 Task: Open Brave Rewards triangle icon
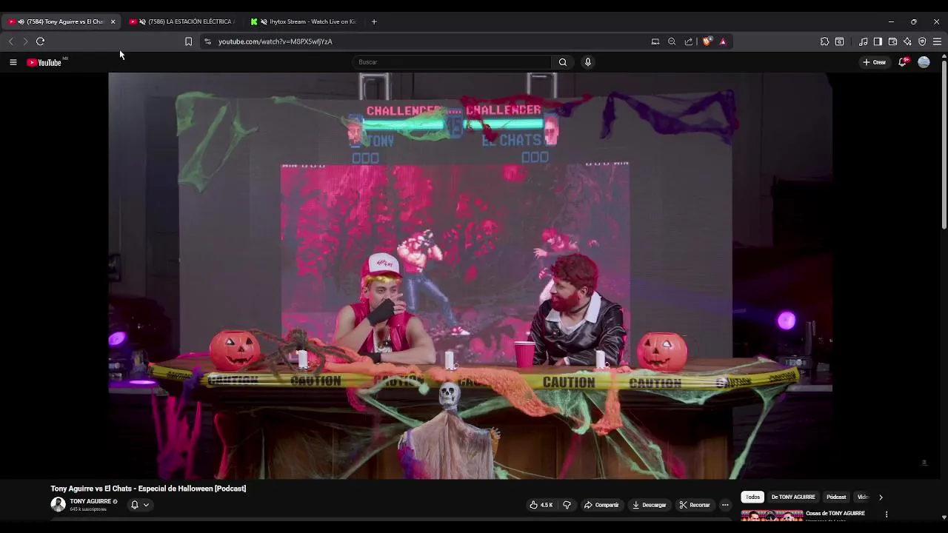click(723, 41)
